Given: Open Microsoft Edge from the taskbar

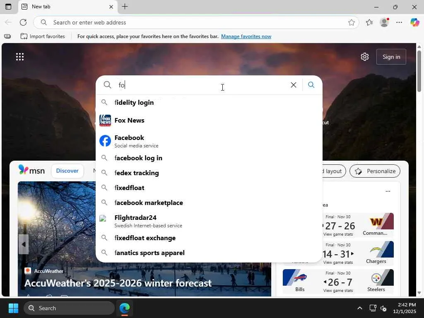Looking at the screenshot, I should click(125, 308).
